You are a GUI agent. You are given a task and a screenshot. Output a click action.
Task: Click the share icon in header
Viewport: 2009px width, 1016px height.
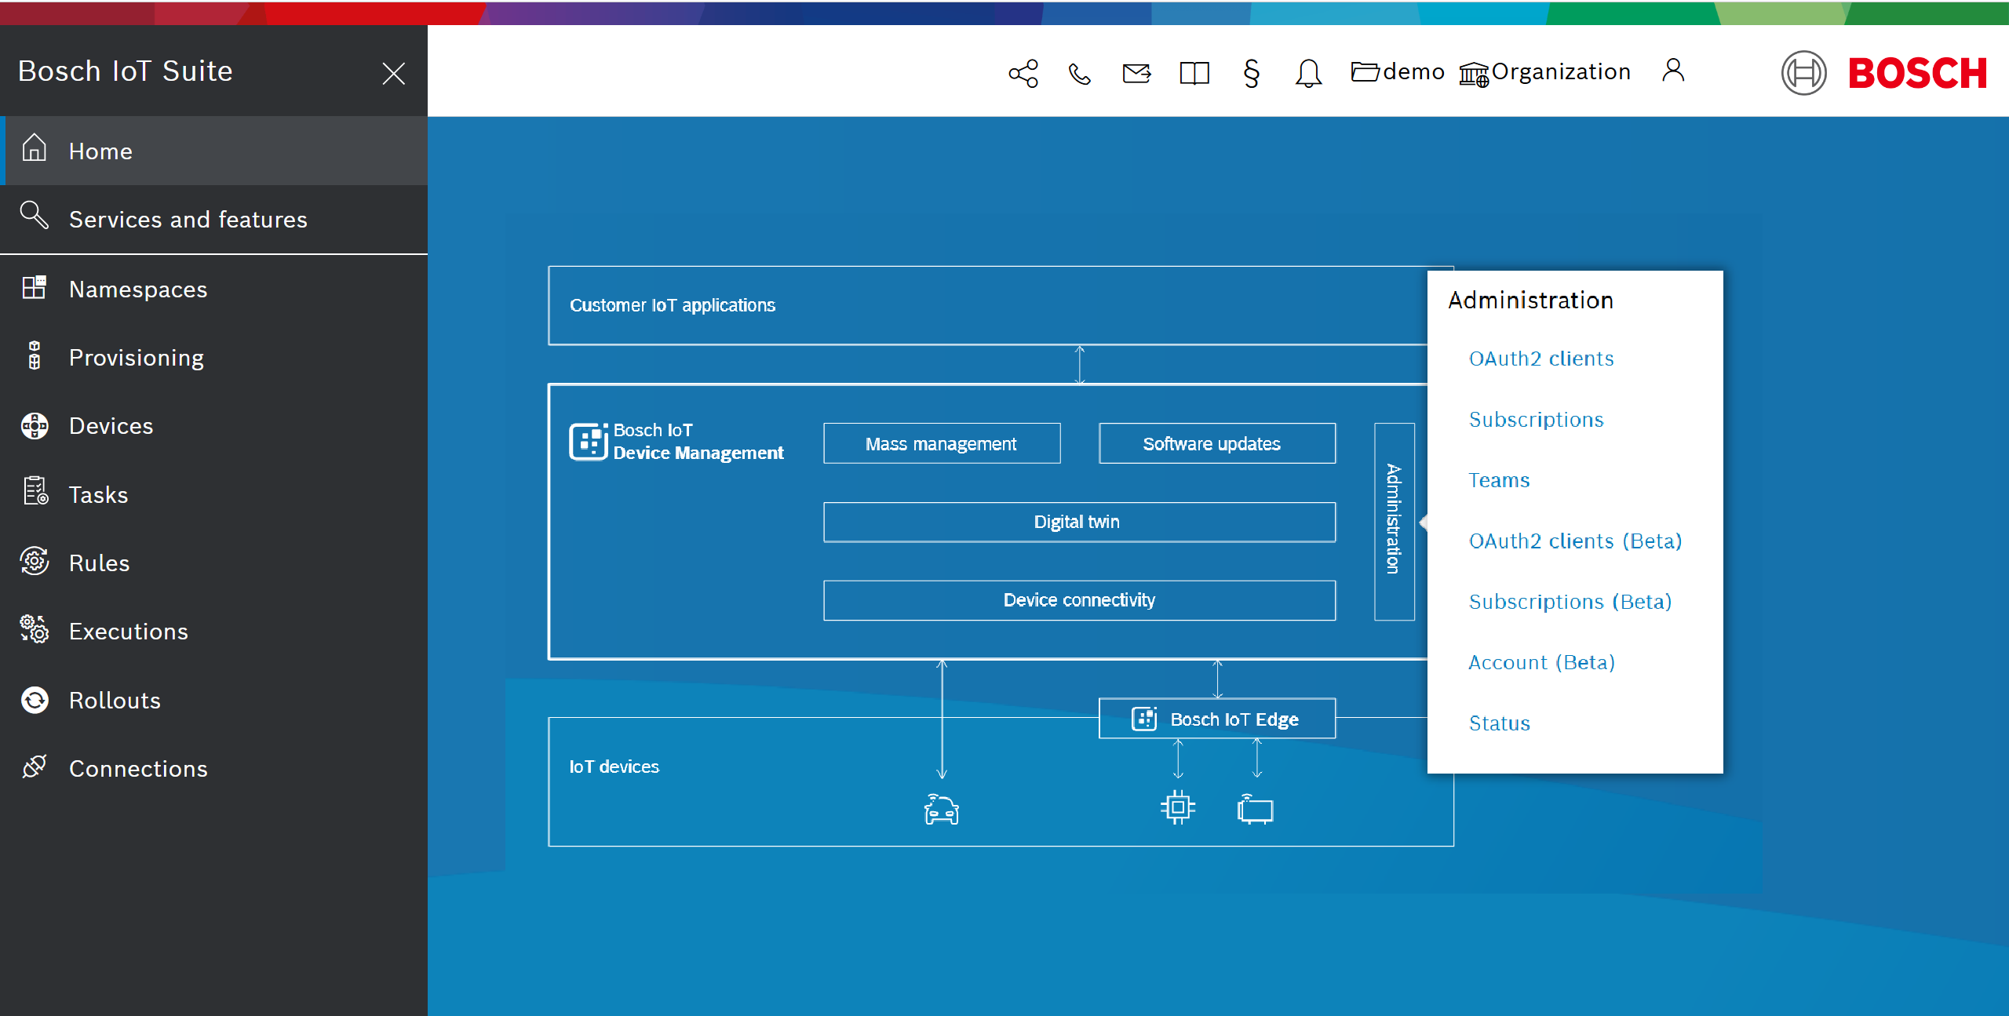tap(1023, 74)
